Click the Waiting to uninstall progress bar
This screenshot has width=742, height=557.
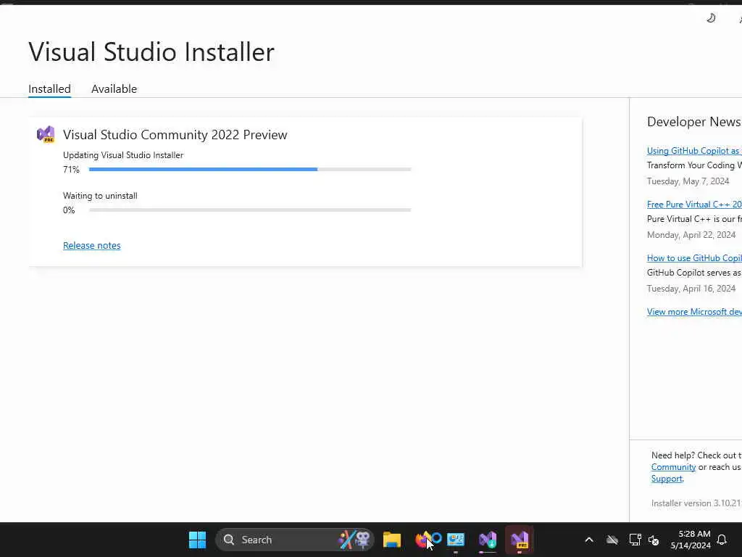pos(250,210)
